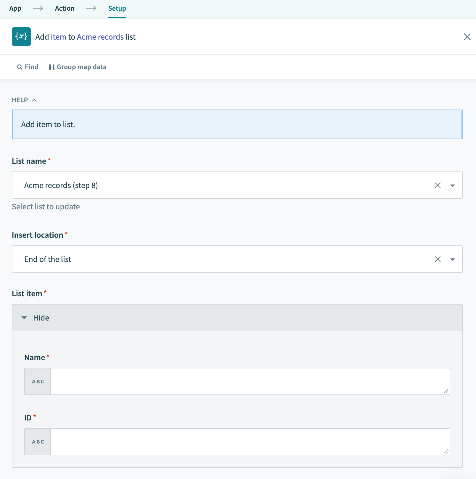This screenshot has width=476, height=479.
Task: Close the setup panel with X
Action: point(467,37)
